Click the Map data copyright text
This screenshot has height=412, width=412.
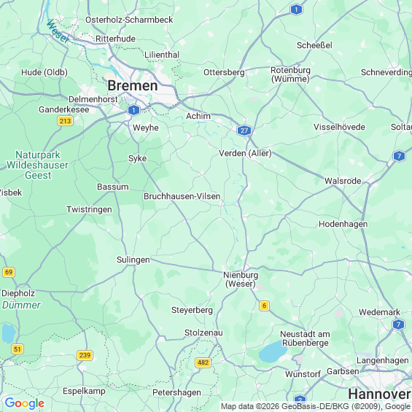coord(316,406)
